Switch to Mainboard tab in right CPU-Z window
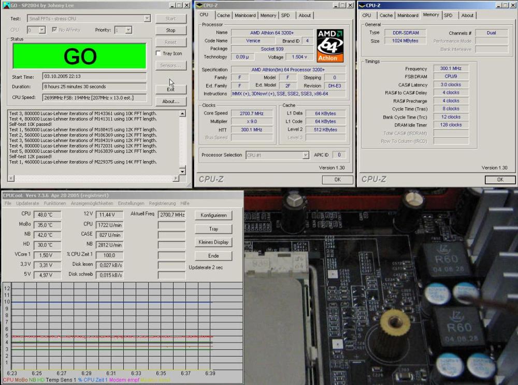The image size is (518, 385). 408,16
